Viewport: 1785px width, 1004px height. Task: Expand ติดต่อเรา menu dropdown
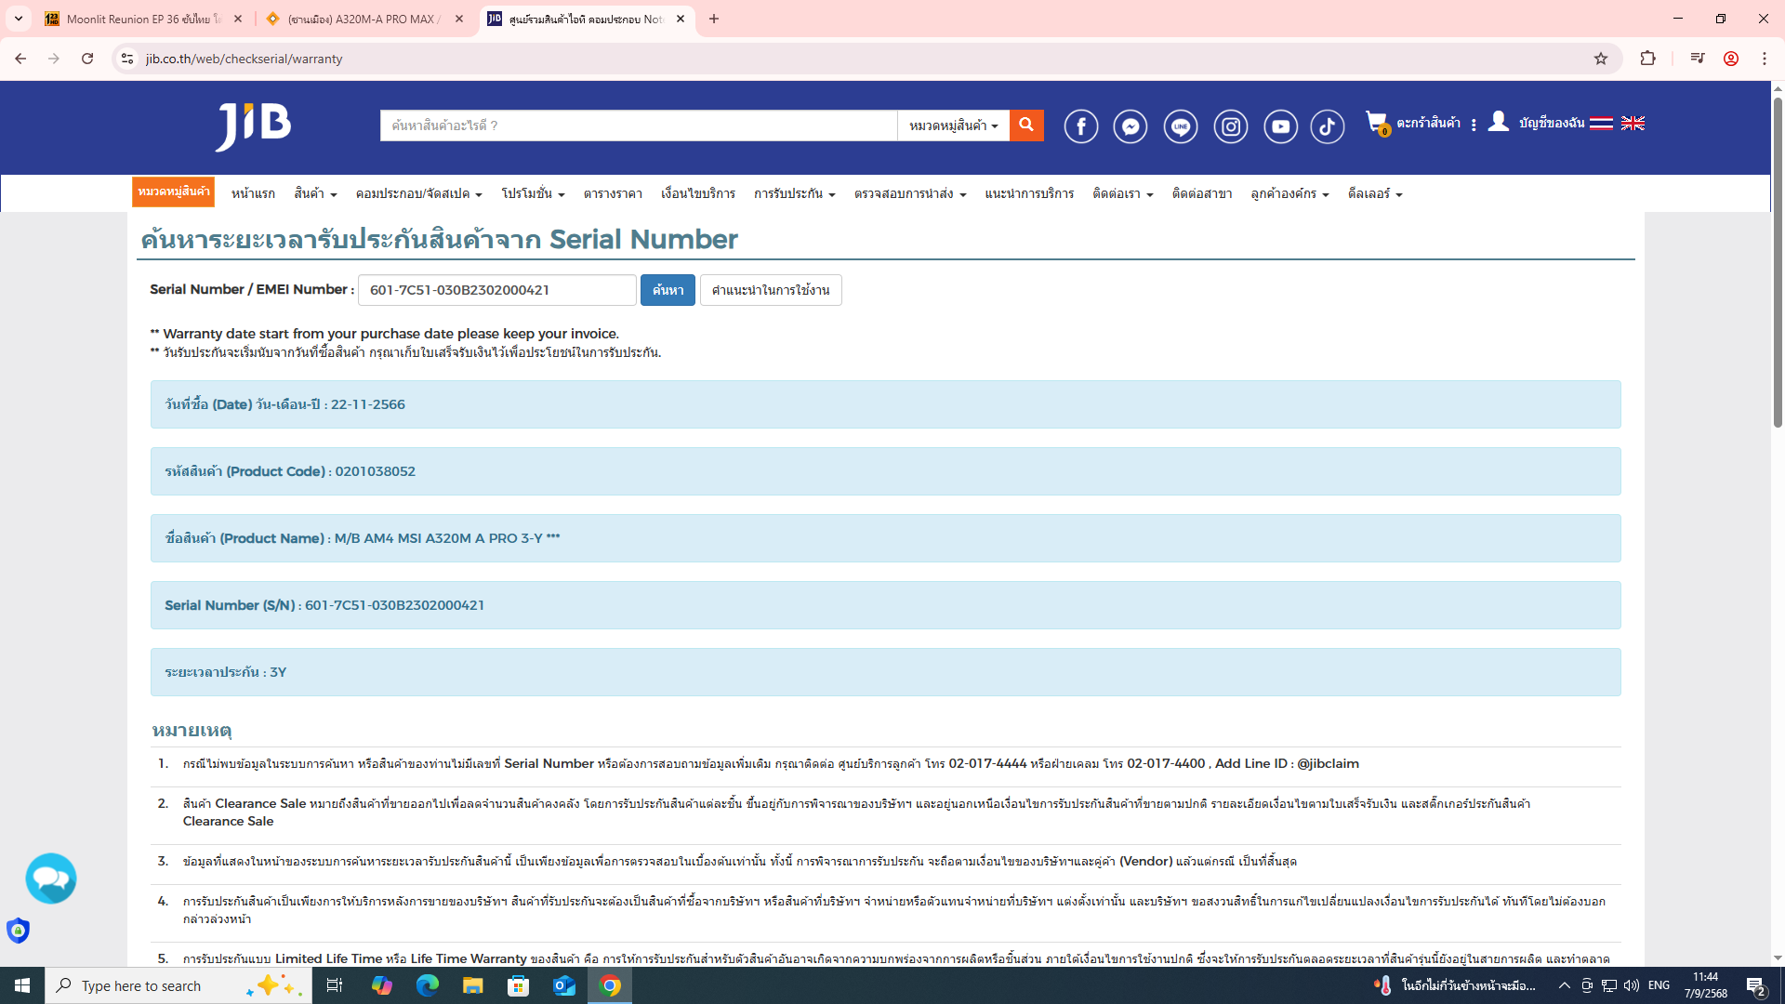(1123, 193)
